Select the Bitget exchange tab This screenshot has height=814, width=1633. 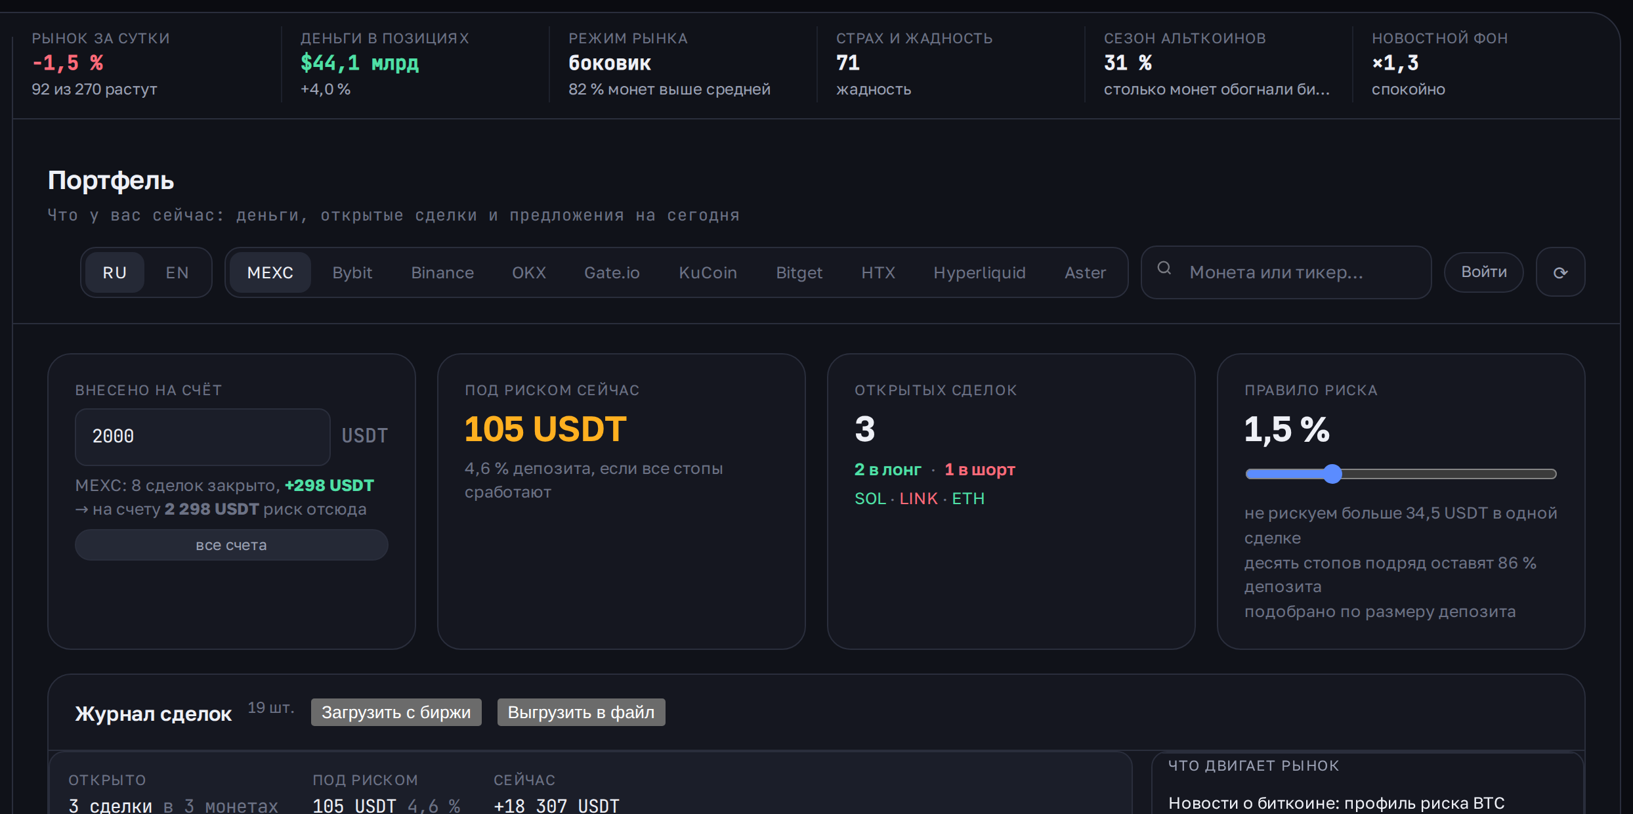(x=799, y=272)
